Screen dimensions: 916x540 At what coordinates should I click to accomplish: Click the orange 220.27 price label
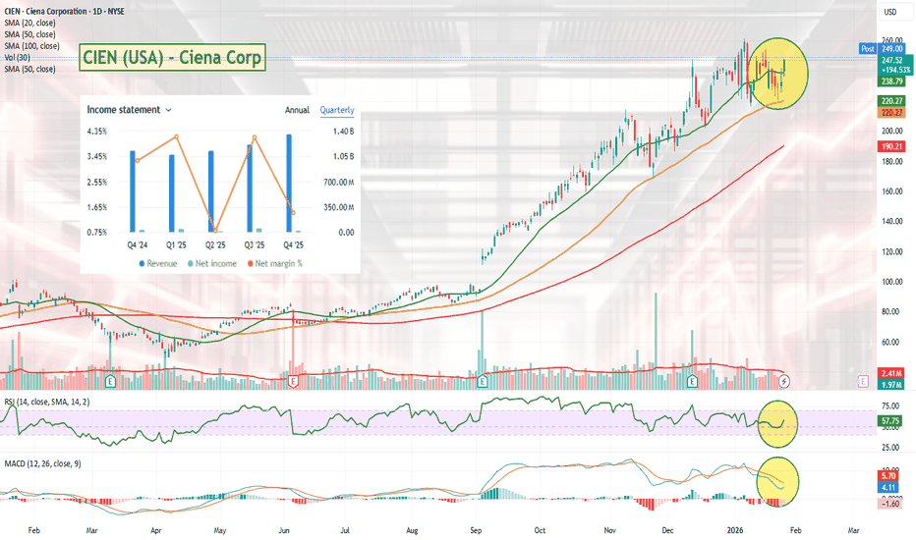click(x=892, y=112)
